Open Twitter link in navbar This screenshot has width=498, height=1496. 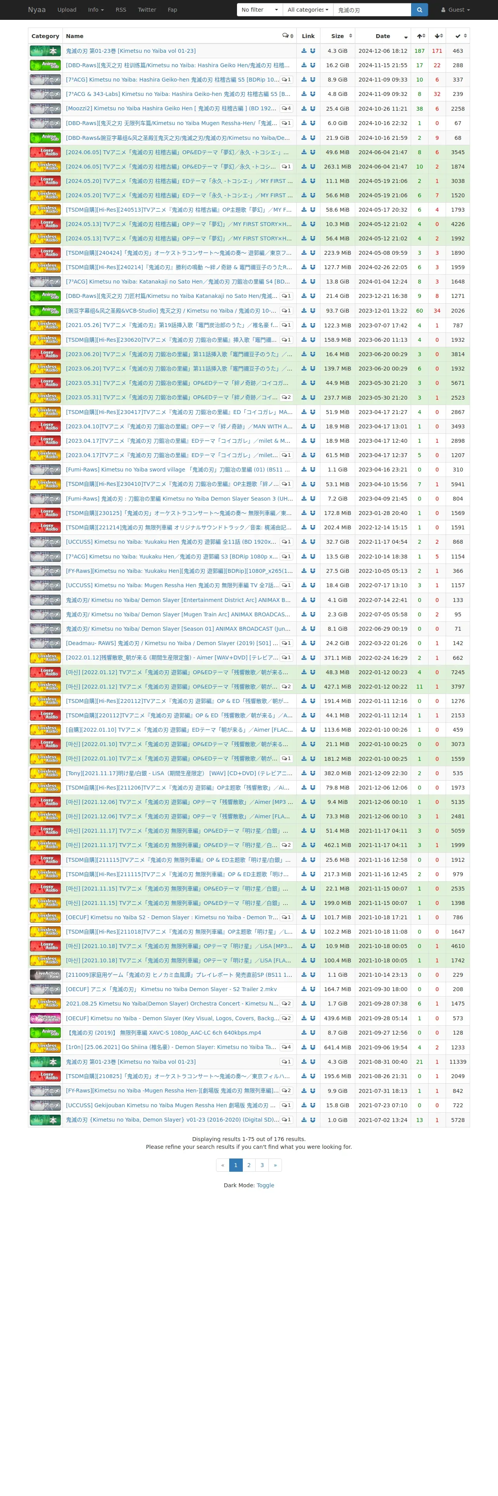(x=147, y=10)
